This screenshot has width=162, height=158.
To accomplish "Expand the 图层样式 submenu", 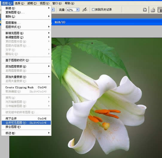I will (26, 27).
